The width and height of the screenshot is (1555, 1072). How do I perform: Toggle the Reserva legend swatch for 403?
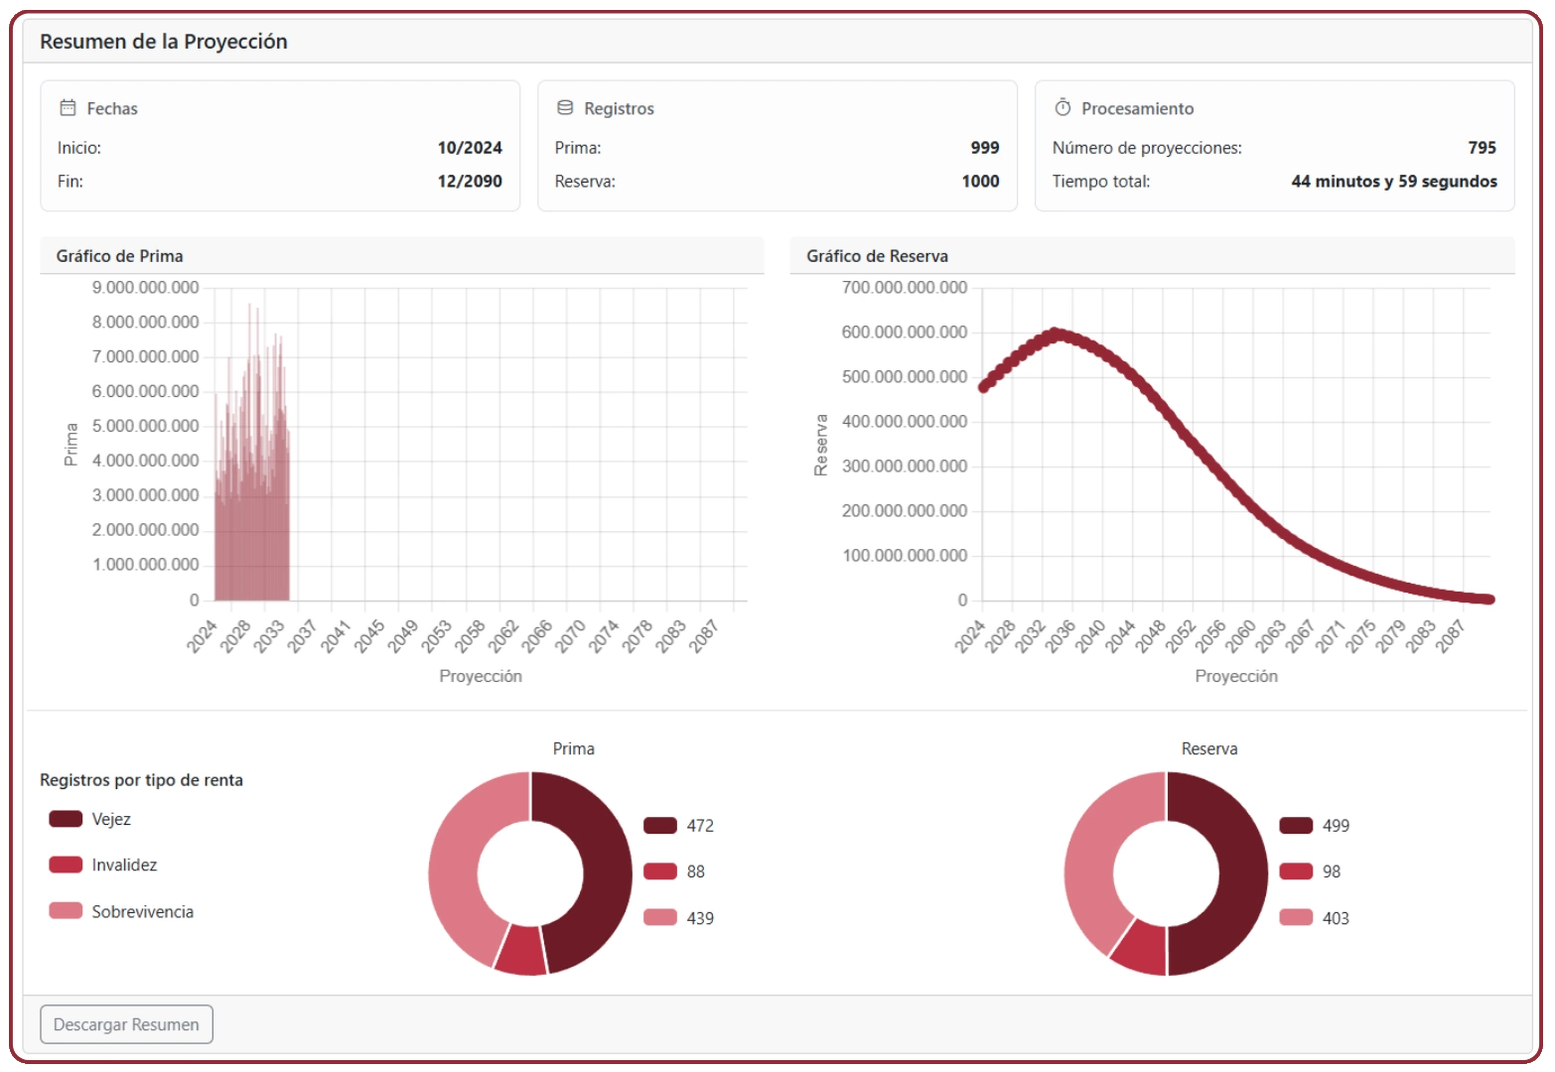click(x=1296, y=917)
